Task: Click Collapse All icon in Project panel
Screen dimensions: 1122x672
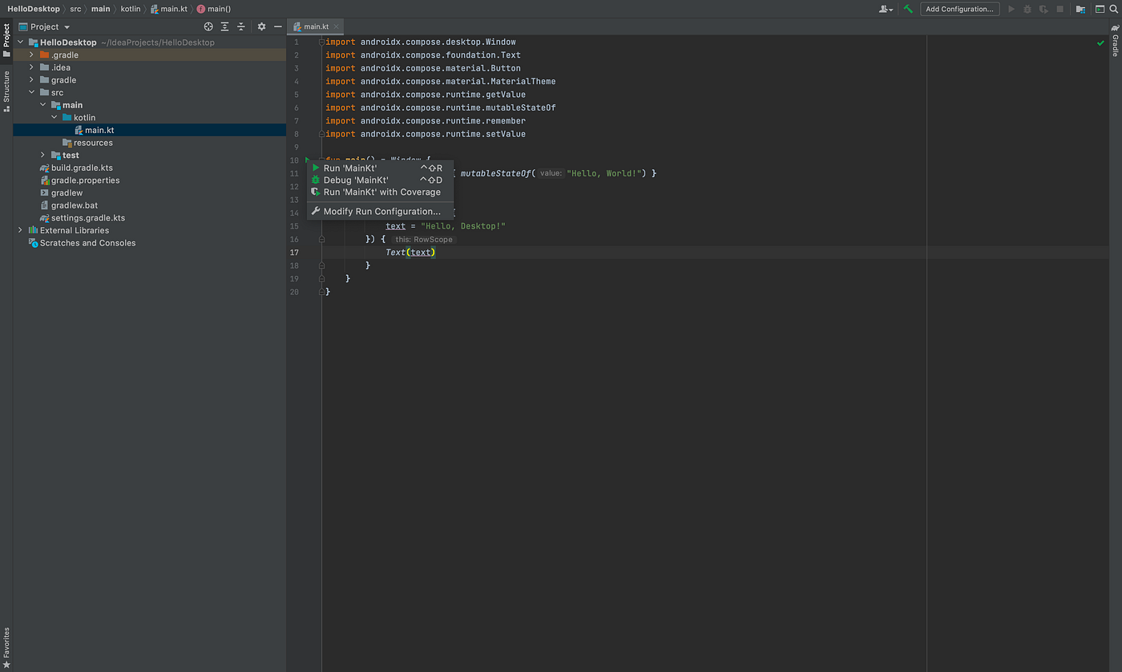Action: (240, 26)
